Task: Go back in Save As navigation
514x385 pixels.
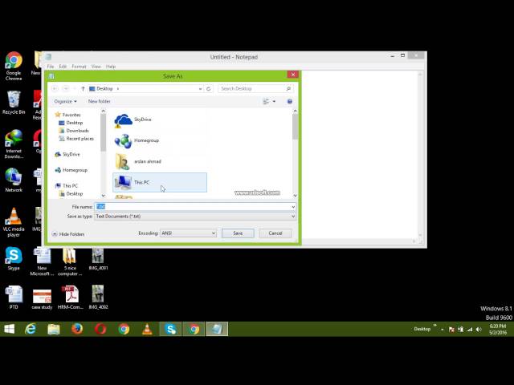Action: (55, 89)
